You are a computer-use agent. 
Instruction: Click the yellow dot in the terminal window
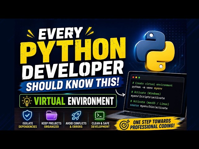[136, 77]
